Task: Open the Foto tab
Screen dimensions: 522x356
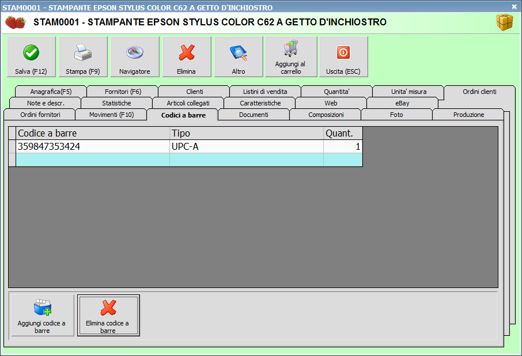Action: pyautogui.click(x=396, y=115)
